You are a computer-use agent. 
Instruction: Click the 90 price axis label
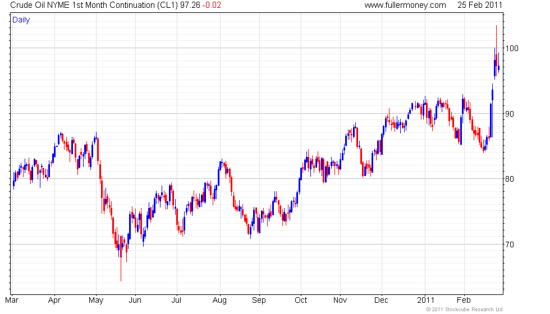coord(510,114)
